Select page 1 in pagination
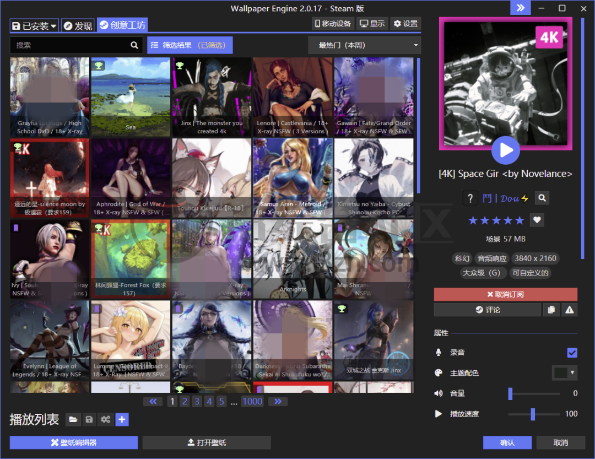 tap(172, 401)
